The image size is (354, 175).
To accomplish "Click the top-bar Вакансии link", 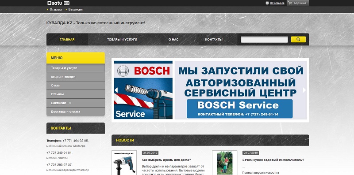I will (x=75, y=9).
